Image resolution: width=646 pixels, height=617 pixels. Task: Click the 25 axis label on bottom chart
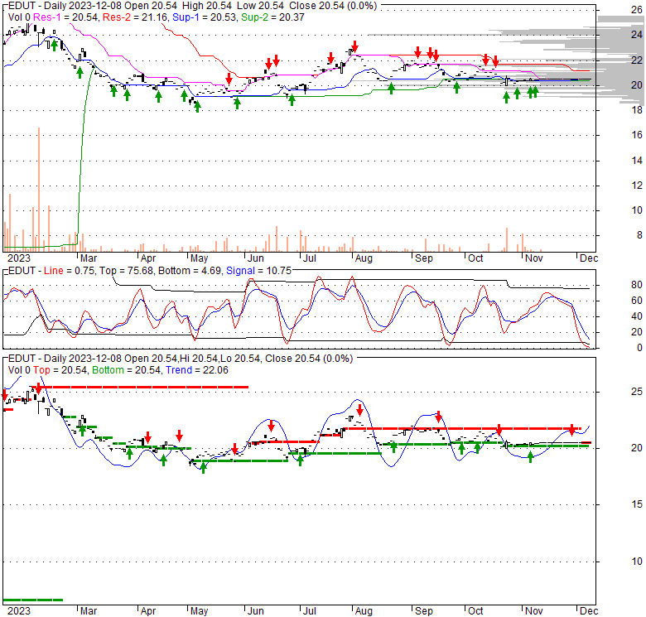(x=637, y=392)
